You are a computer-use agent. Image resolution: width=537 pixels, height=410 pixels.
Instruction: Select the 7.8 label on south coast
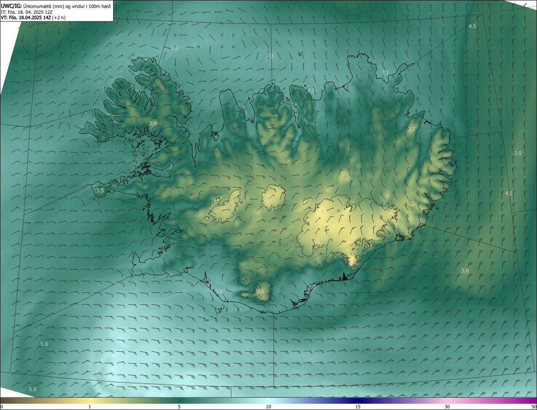tap(219, 292)
